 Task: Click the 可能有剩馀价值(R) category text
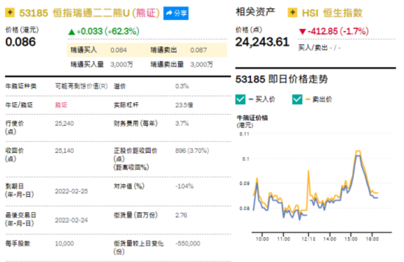click(x=81, y=86)
